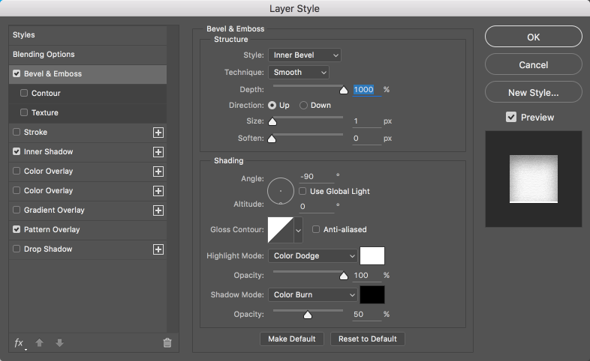The width and height of the screenshot is (590, 361).
Task: Open the Style dropdown showing Inner Bevel
Action: pyautogui.click(x=305, y=55)
